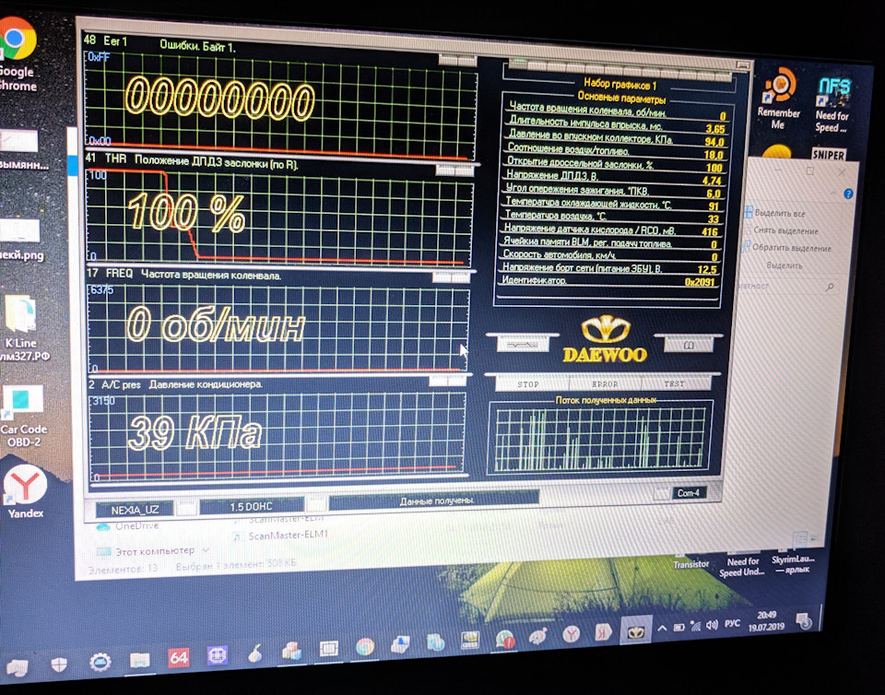Select the 'Температура охлаждающей жидкости' row
Screen dimensions: 885x695
613,203
